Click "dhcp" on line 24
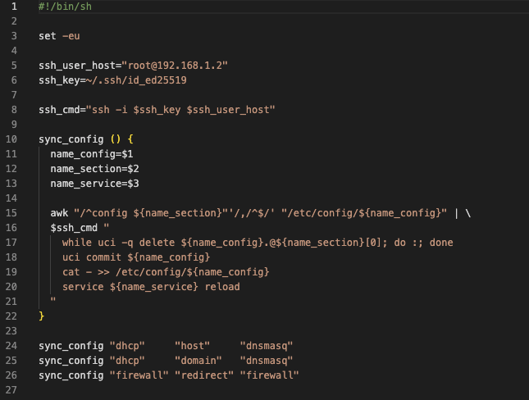This screenshot has height=400, width=529. [x=127, y=346]
